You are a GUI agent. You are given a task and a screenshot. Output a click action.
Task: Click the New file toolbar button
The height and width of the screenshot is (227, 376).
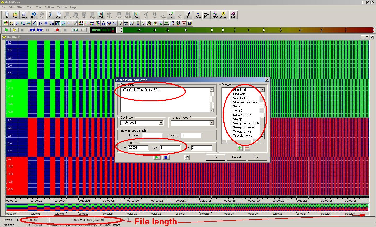(x=7, y=15)
